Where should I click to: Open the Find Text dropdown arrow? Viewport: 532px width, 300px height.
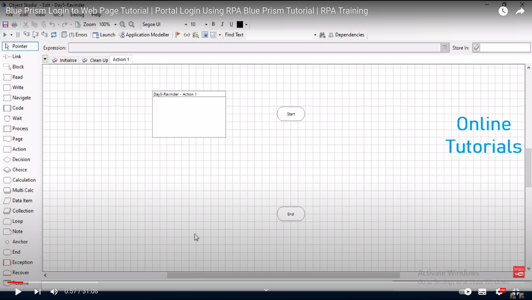(315, 35)
